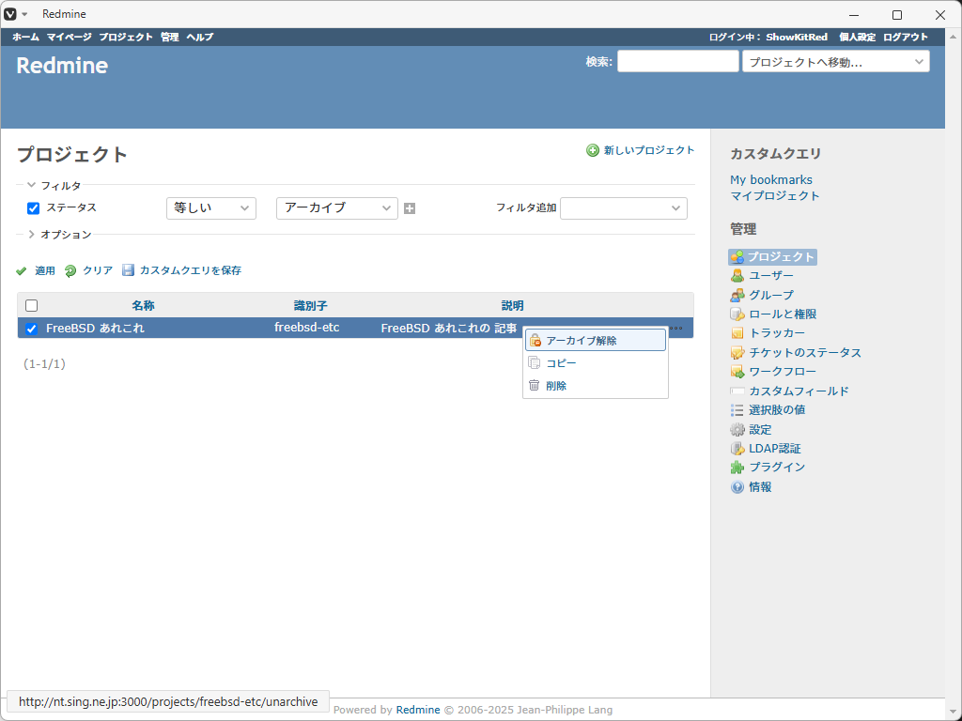Open プロジェクト in the top menu

(126, 37)
